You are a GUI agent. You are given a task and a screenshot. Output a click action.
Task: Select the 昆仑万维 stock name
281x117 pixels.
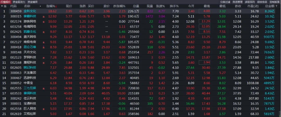pyautogui.click(x=30, y=47)
